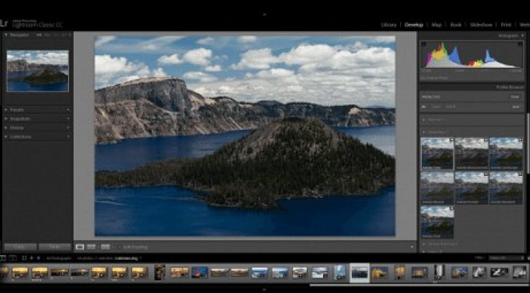This screenshot has width=530, height=293.
Task: Click the right panel vertical scrollbar
Action: (x=528, y=143)
